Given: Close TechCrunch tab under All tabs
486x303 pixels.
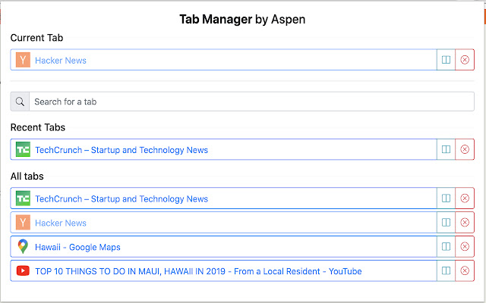Looking at the screenshot, I should [465, 198].
